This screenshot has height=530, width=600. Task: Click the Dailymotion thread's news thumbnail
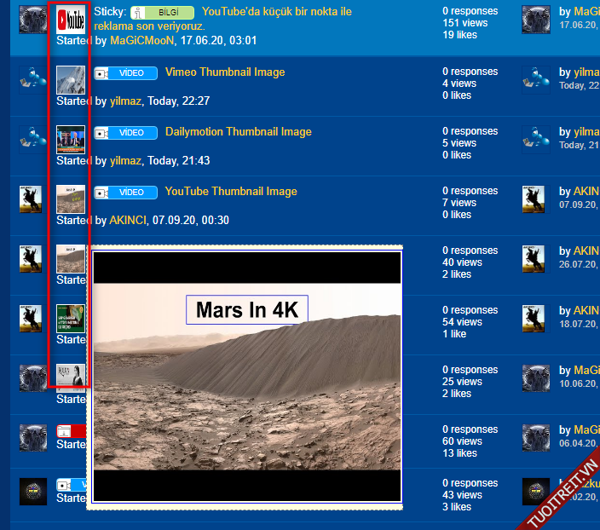point(70,139)
